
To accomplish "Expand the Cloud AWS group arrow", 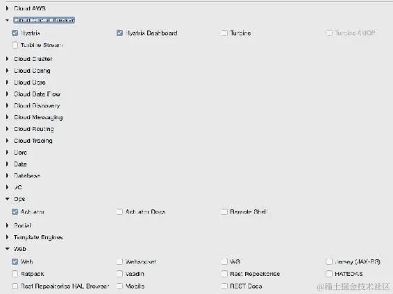I will pyautogui.click(x=7, y=8).
